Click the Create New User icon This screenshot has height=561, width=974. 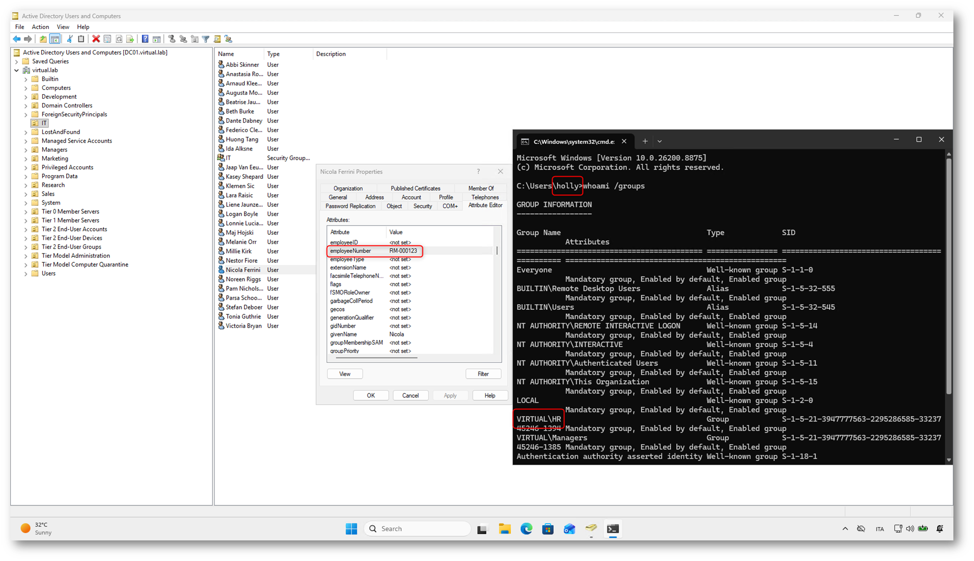[172, 39]
